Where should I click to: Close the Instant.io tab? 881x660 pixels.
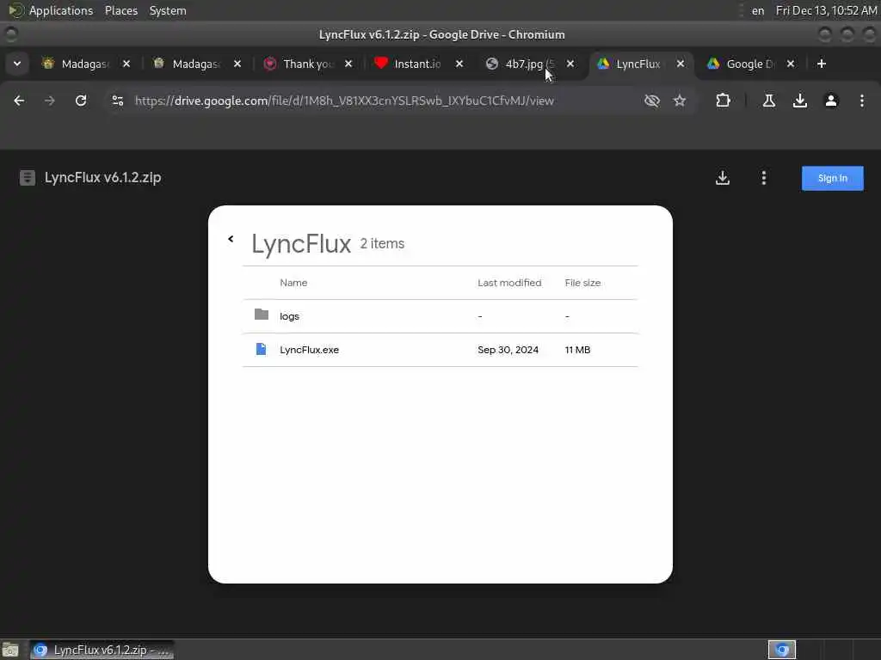click(459, 64)
